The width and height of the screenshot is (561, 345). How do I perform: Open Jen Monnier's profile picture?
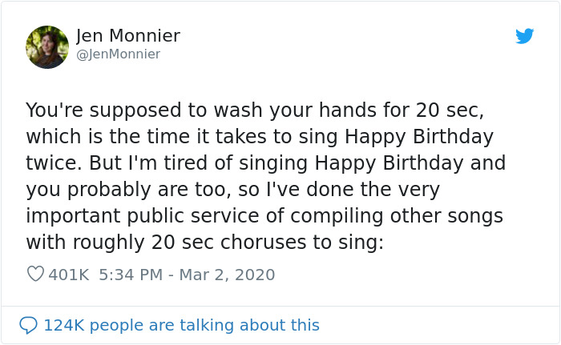point(47,46)
